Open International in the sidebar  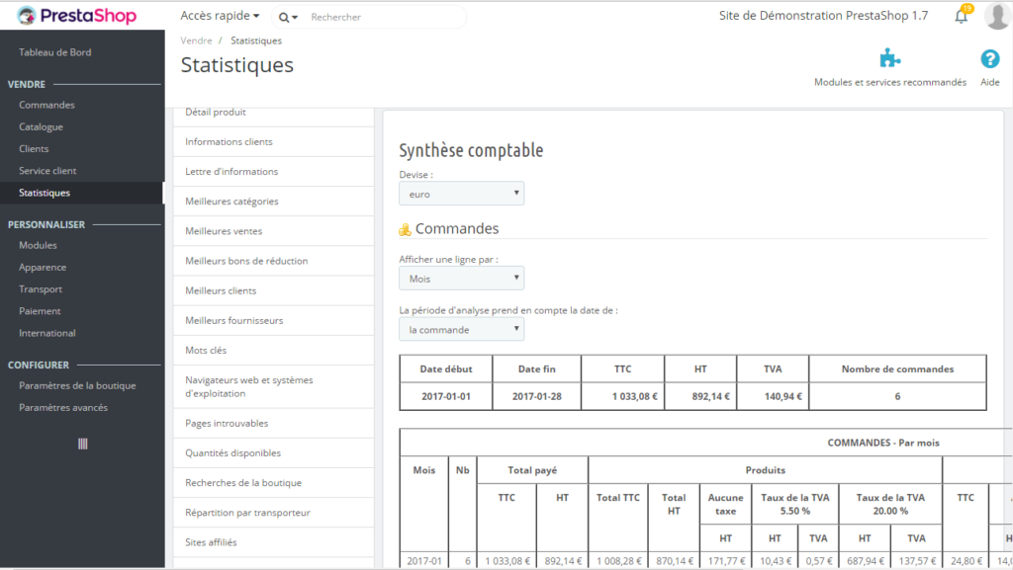click(x=47, y=333)
